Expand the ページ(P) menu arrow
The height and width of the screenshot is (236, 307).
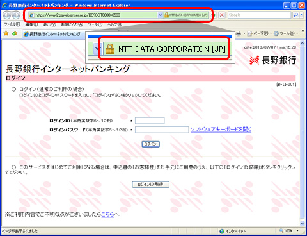pyautogui.click(x=271, y=33)
